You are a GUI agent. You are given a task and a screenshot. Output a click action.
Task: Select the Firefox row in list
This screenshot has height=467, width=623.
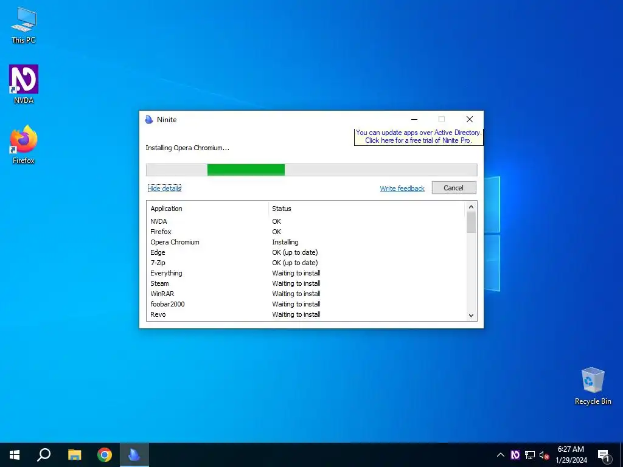[306, 232]
